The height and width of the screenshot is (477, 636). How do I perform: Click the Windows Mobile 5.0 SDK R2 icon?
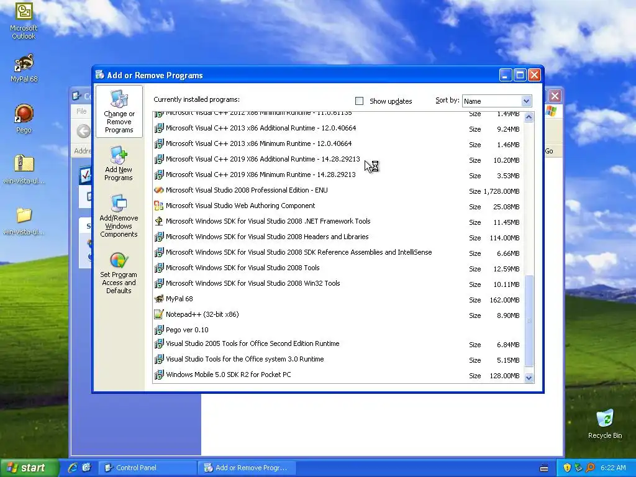pyautogui.click(x=158, y=375)
